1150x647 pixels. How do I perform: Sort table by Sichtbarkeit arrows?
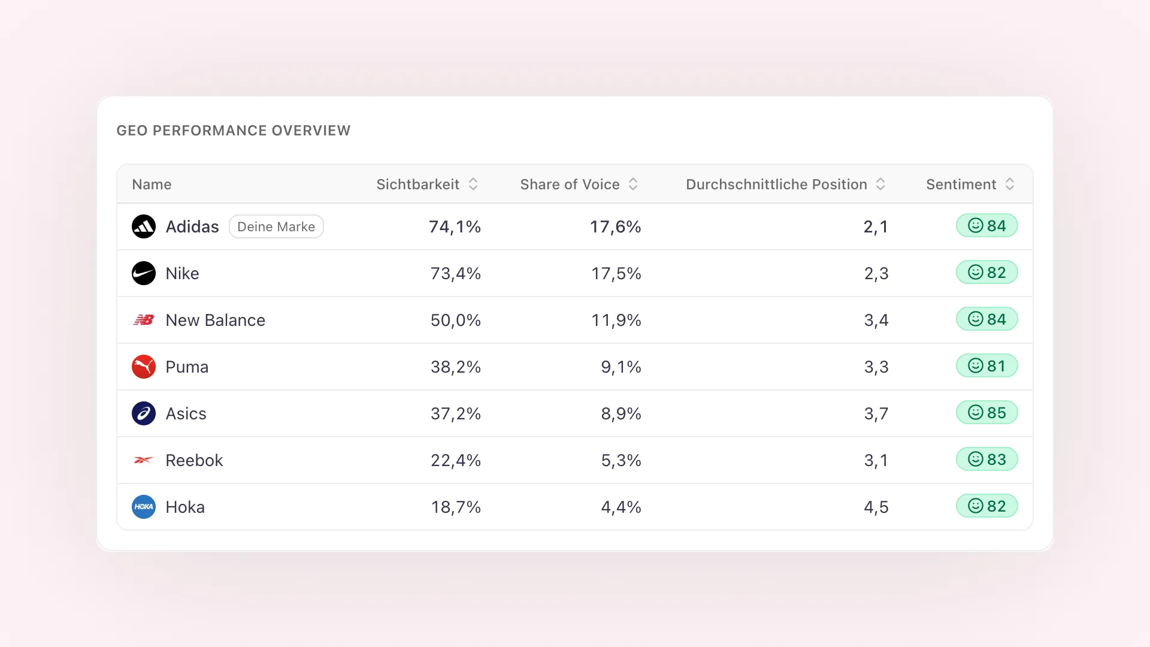[473, 184]
